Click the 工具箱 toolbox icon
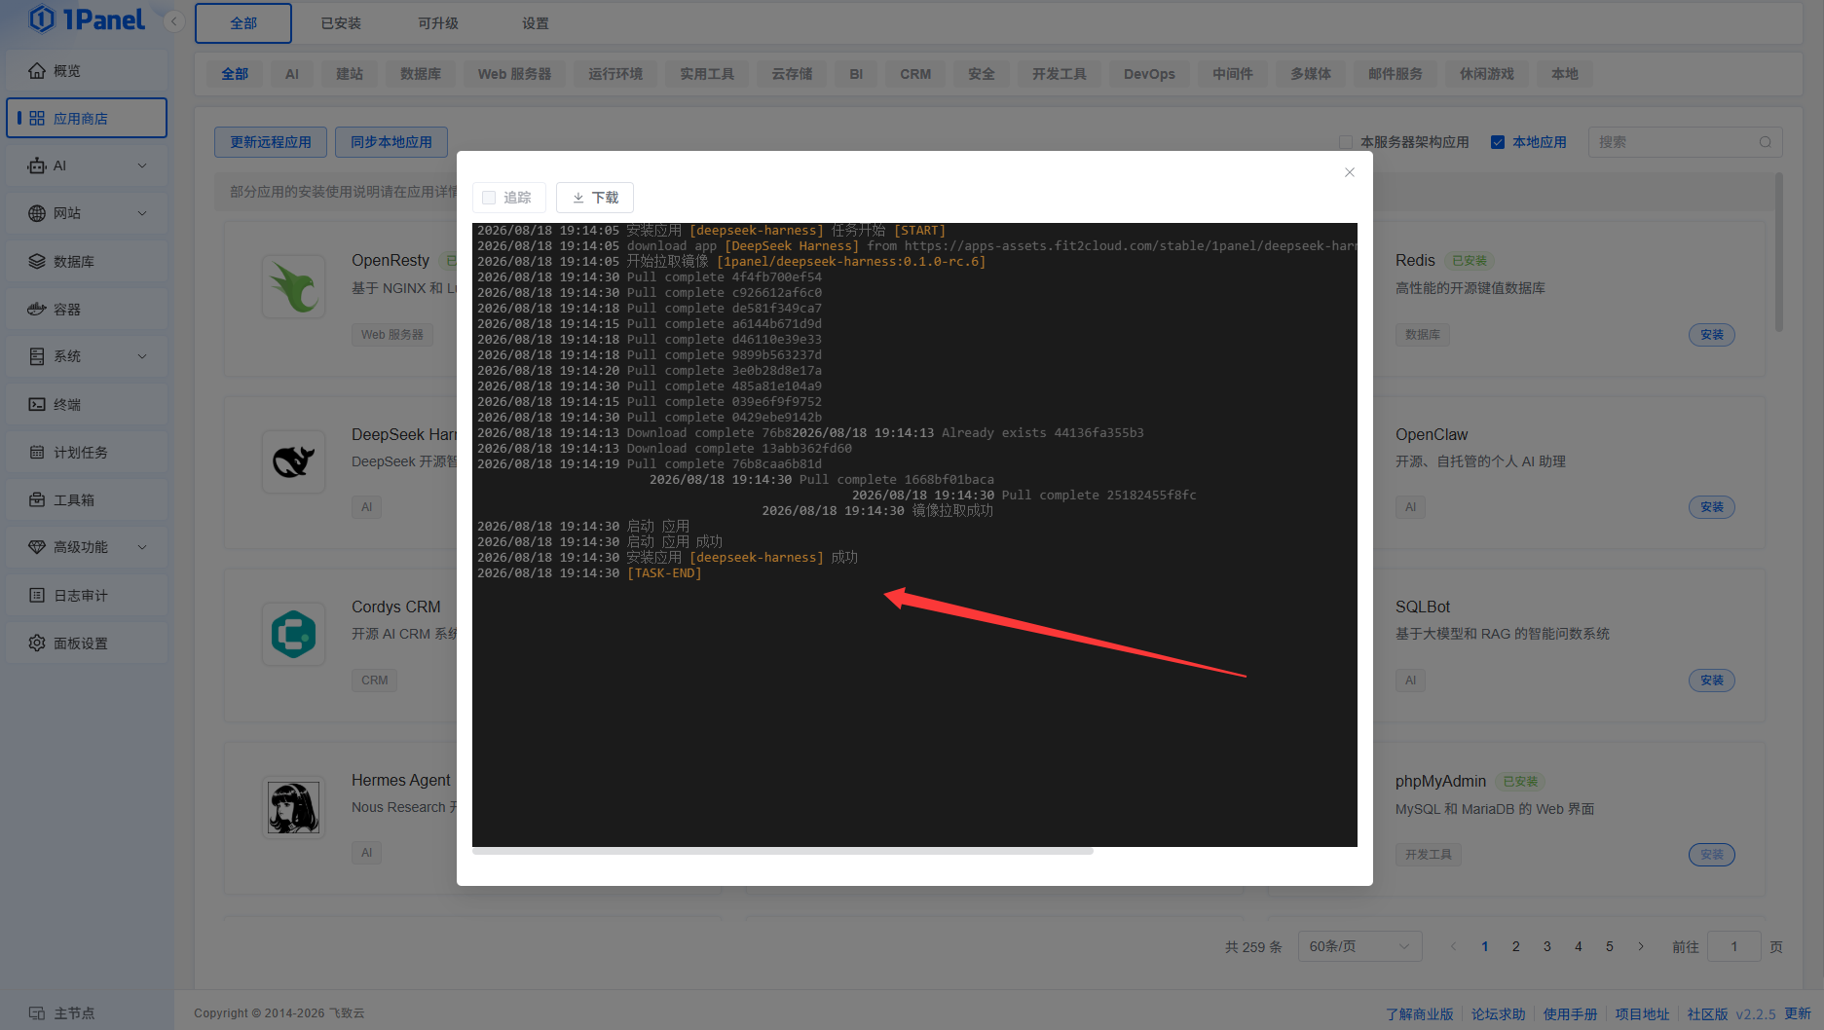This screenshot has width=1824, height=1030. pyautogui.click(x=37, y=499)
